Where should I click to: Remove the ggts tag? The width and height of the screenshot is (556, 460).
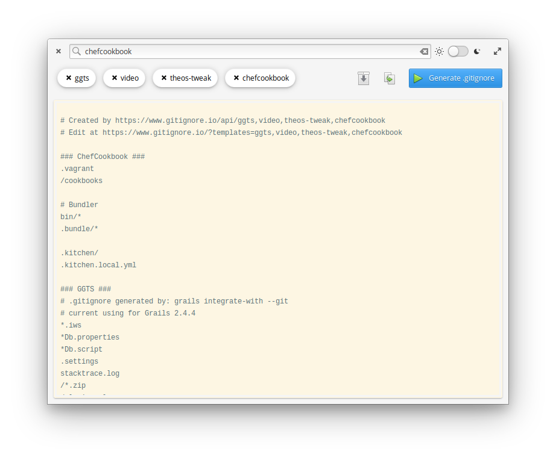[69, 78]
